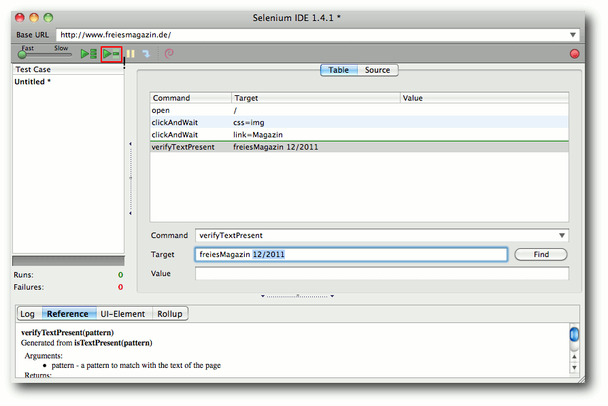The image size is (608, 406).
Task: Open the Rollup tab
Action: click(170, 314)
